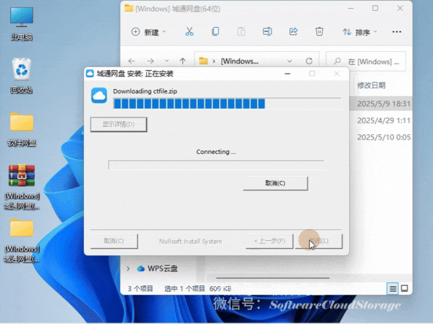Click the Explorer refresh icon

pyautogui.click(x=309, y=61)
